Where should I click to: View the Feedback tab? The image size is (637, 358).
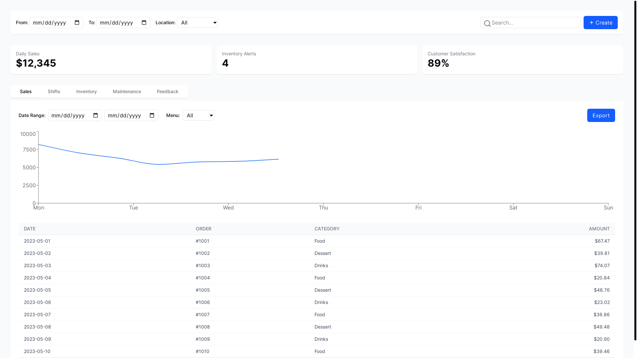168,91
